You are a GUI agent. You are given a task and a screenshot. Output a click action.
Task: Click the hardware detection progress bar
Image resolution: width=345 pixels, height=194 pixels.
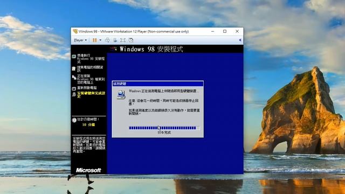(x=164, y=128)
